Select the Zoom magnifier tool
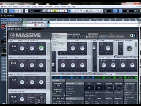This screenshot has height=106, width=141. coord(84,11)
